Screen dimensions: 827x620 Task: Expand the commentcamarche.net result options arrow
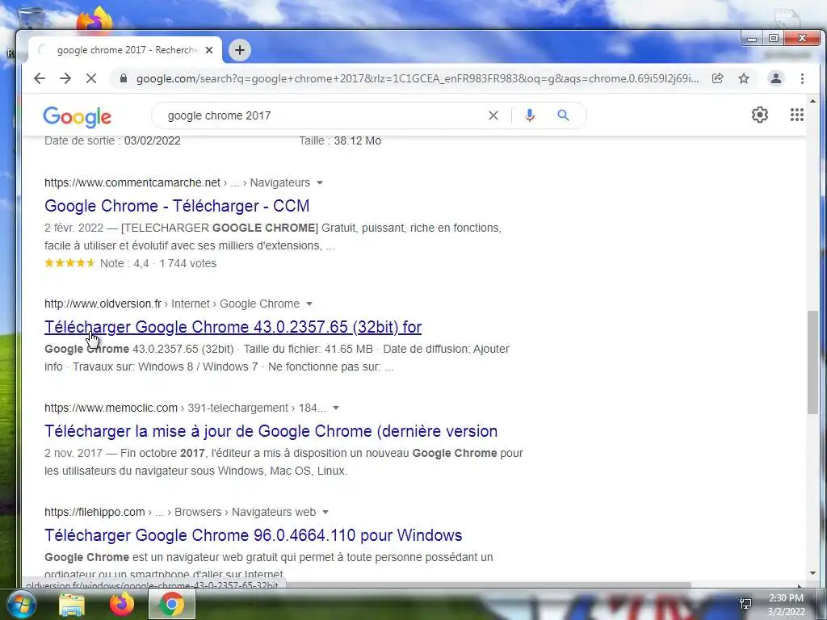[320, 183]
